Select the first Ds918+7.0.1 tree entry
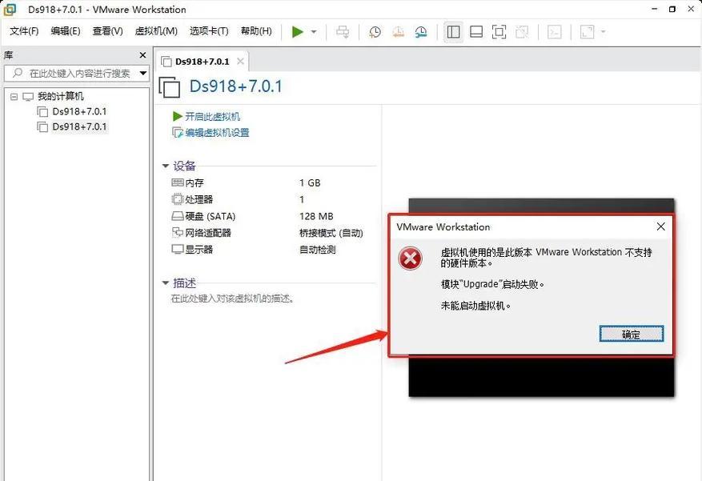The image size is (702, 481). pos(79,111)
